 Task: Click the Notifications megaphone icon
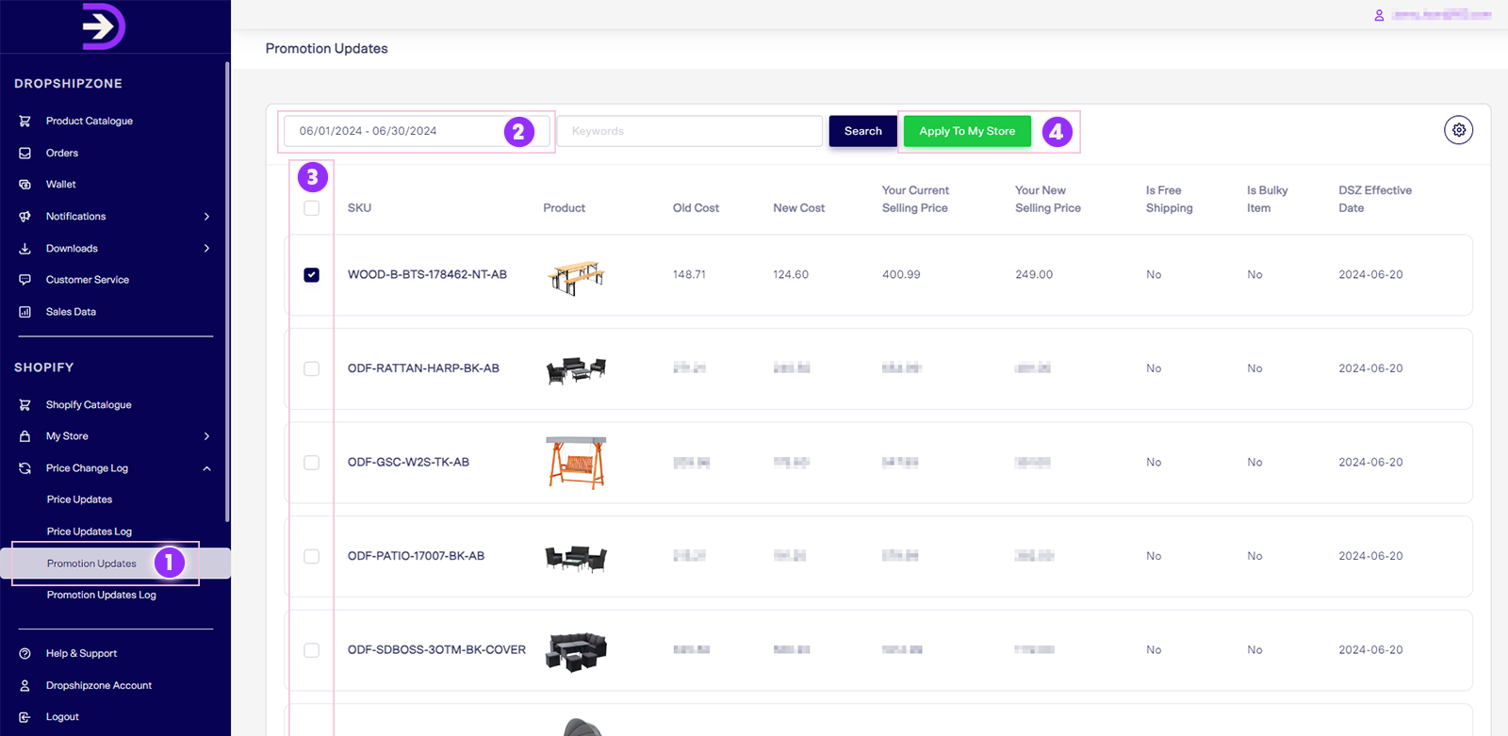pyautogui.click(x=25, y=217)
